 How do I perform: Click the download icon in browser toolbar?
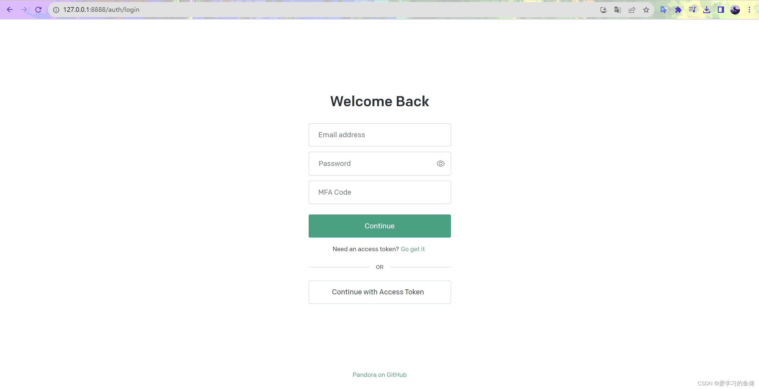(706, 10)
